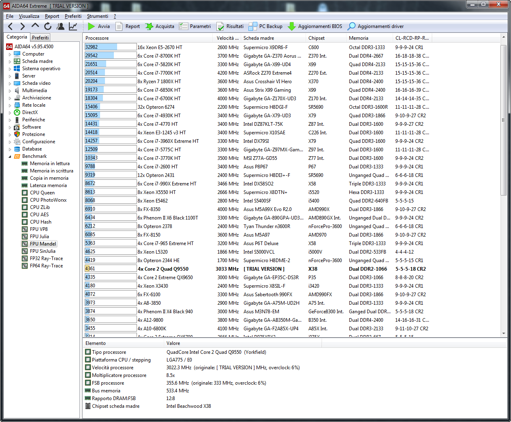Image resolution: width=511 pixels, height=422 pixels.
Task: Select the Database tree icon
Action: click(x=17, y=149)
